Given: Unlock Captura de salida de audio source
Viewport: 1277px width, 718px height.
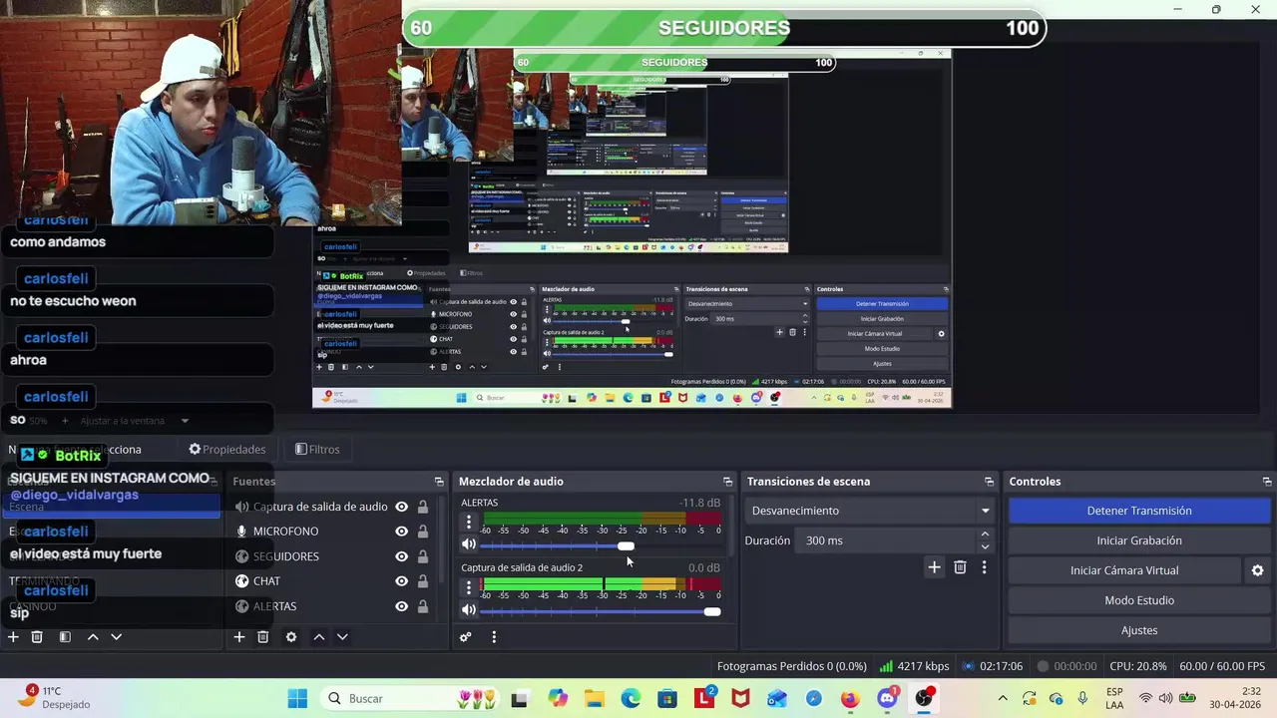Looking at the screenshot, I should [423, 507].
